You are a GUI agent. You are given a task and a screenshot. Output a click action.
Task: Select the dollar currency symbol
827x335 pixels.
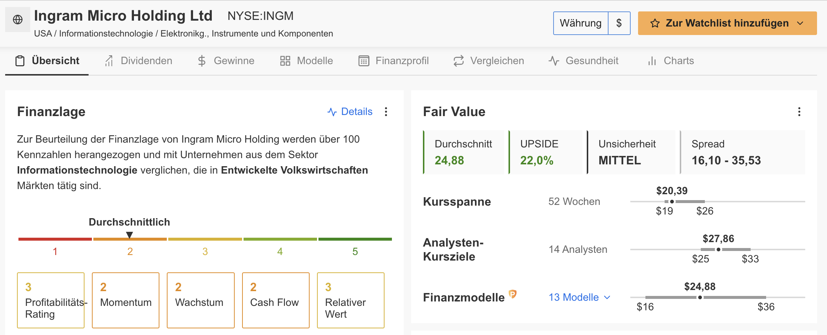(x=619, y=23)
